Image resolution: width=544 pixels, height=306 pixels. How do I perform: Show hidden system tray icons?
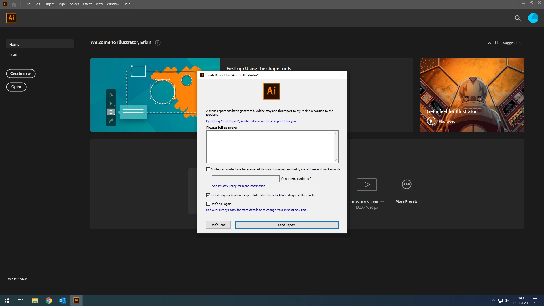494,301
